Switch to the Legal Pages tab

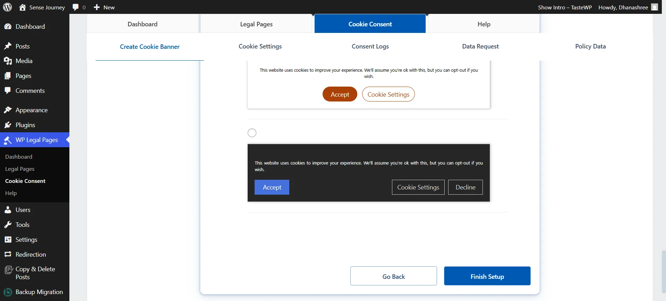tap(256, 24)
